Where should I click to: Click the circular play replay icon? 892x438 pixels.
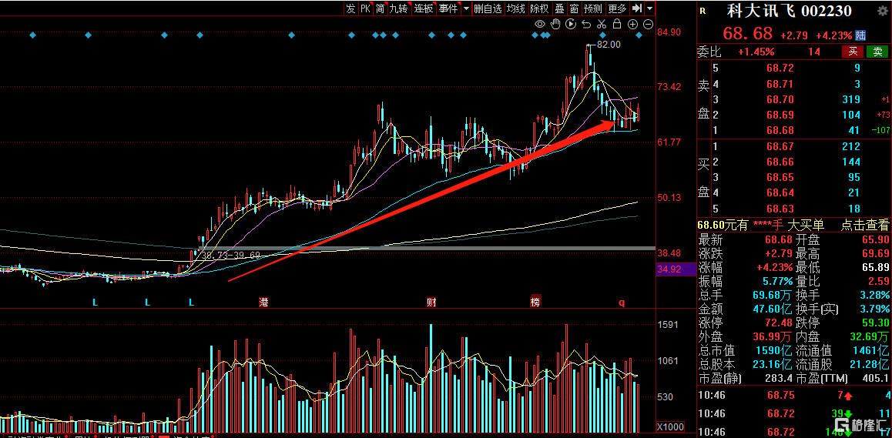[571, 24]
